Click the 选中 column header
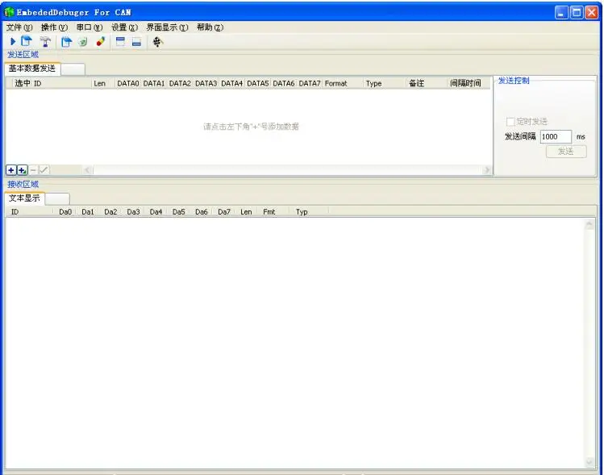The width and height of the screenshot is (604, 475). click(x=23, y=83)
